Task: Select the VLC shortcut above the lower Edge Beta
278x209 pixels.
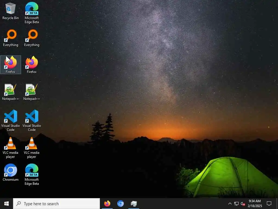Action: [x=32, y=148]
